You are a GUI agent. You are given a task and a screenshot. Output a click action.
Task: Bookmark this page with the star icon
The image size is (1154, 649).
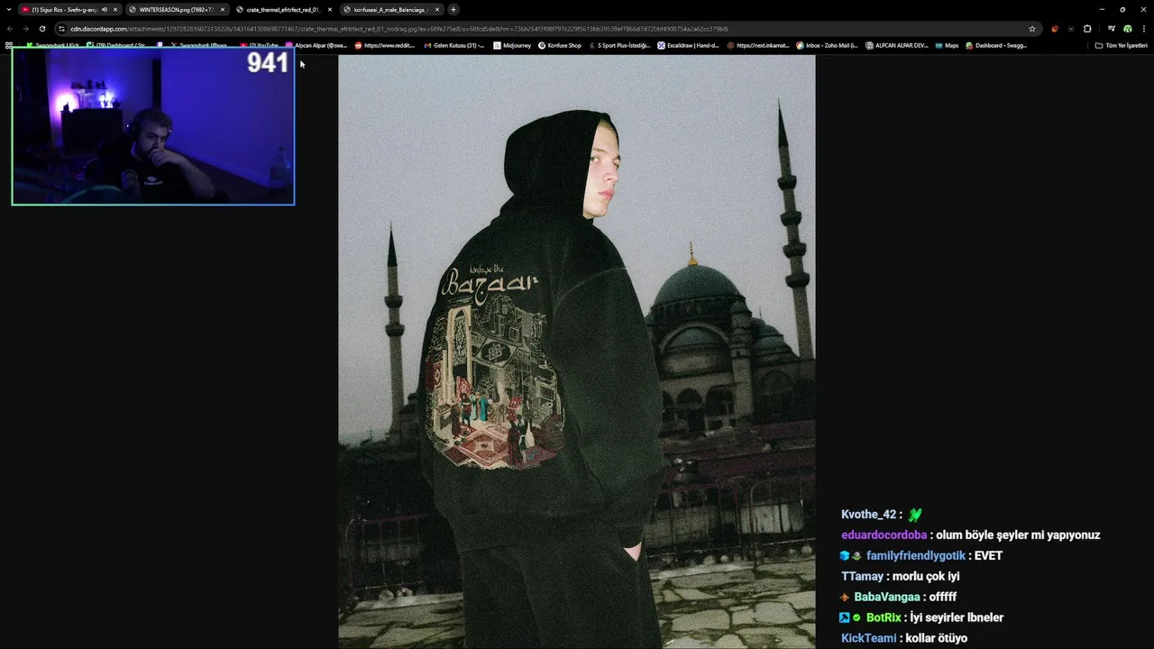click(x=1032, y=29)
